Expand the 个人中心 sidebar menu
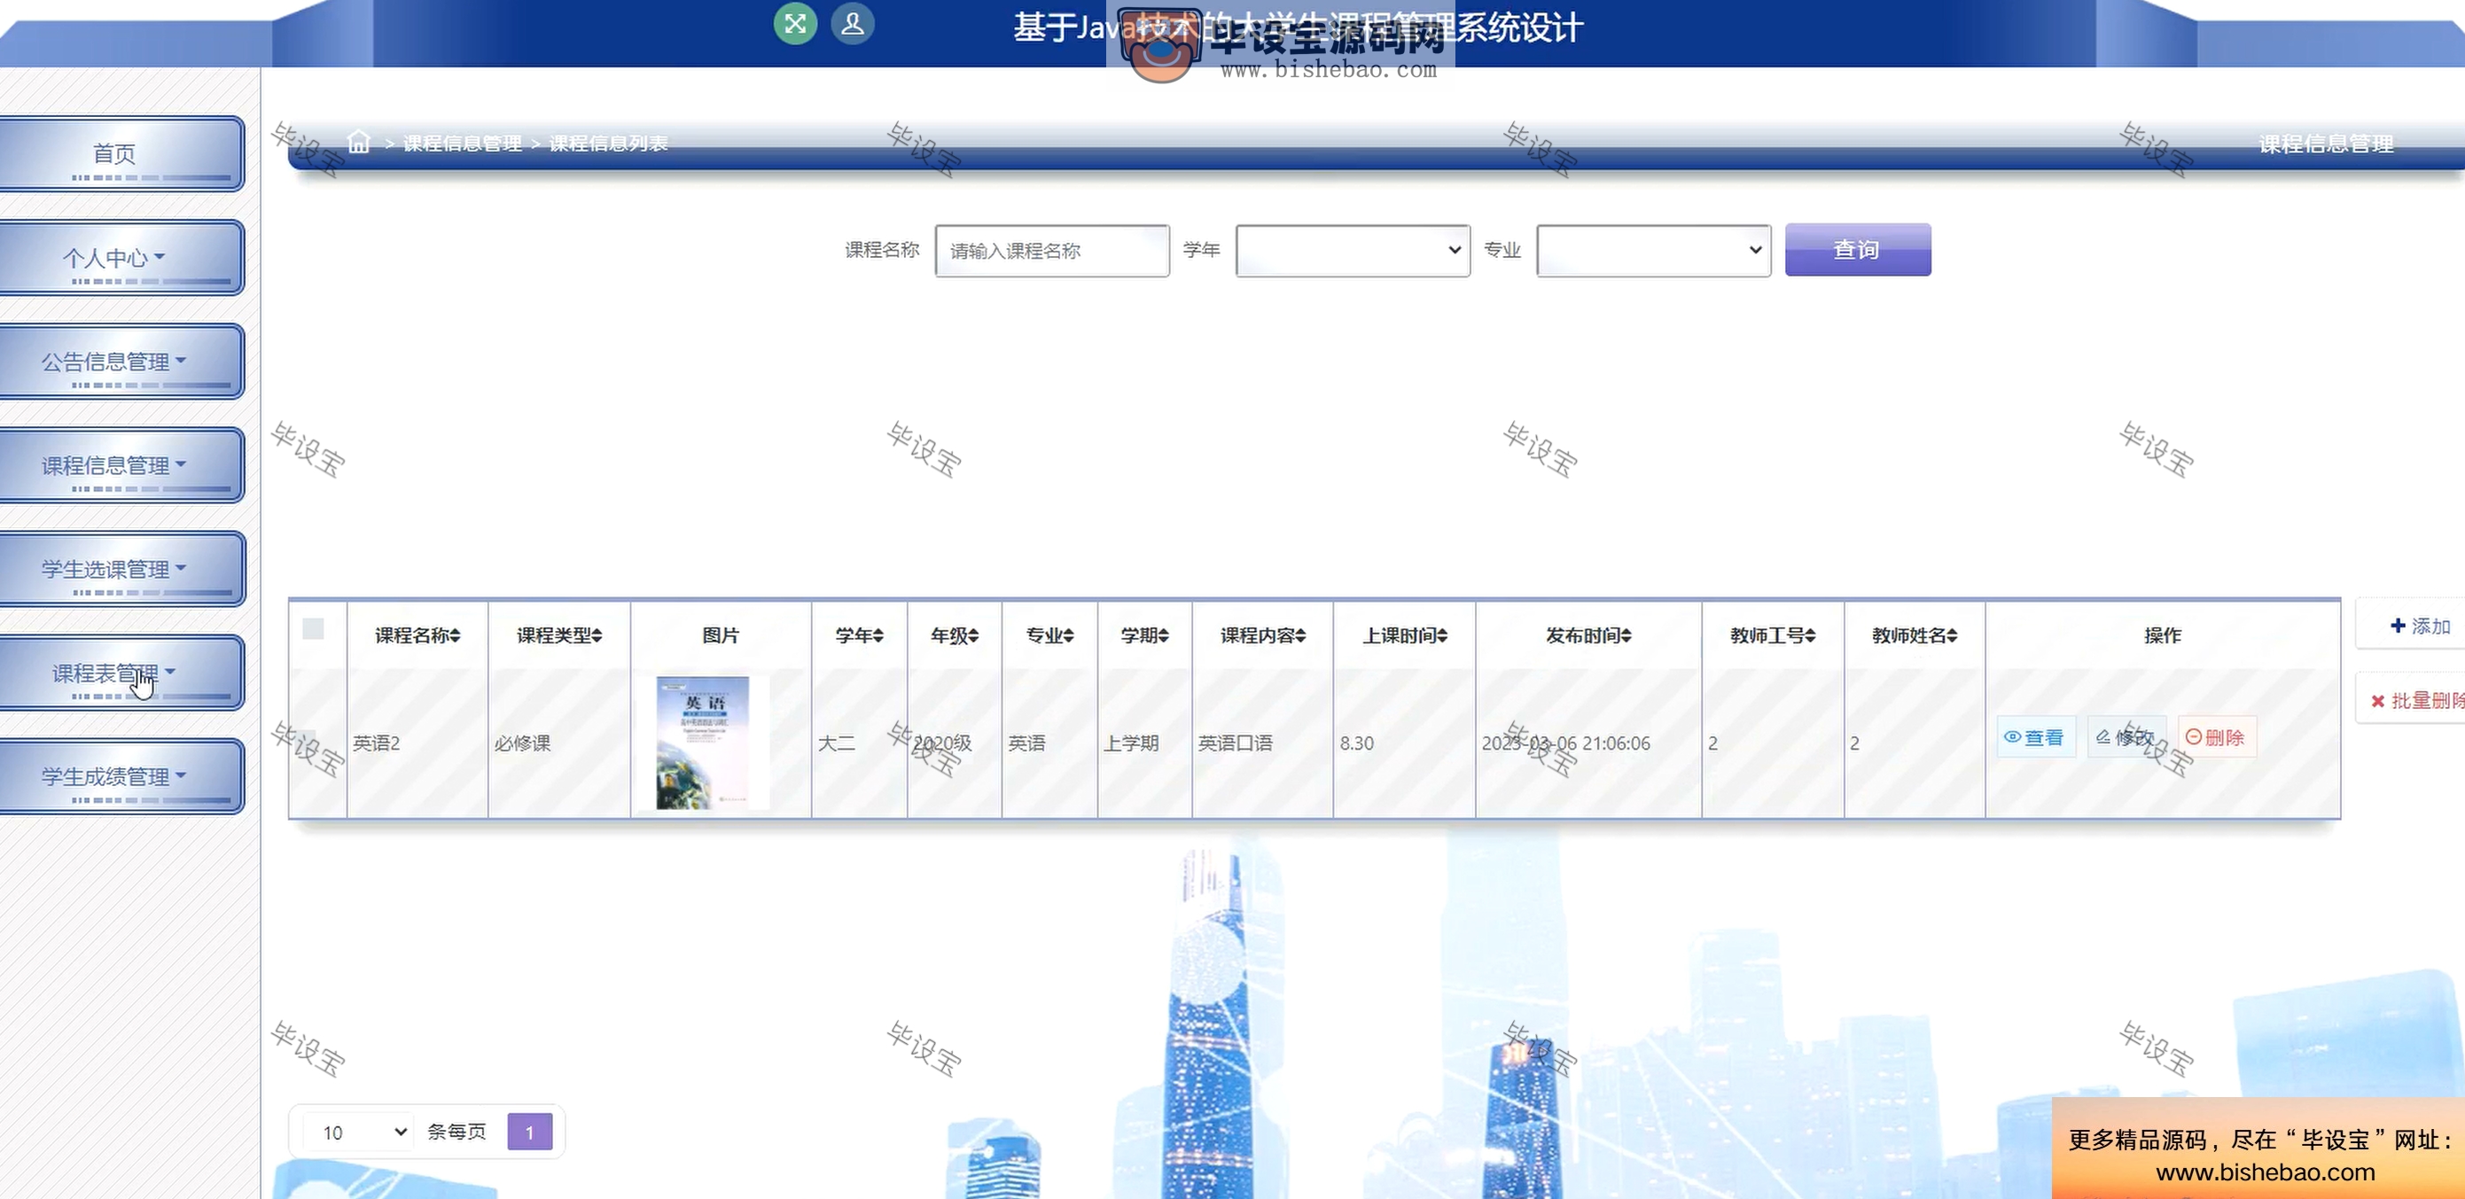Screen dimensions: 2465x1199 click(x=121, y=257)
